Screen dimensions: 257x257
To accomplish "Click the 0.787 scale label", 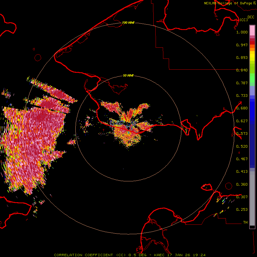I will click(x=242, y=83).
